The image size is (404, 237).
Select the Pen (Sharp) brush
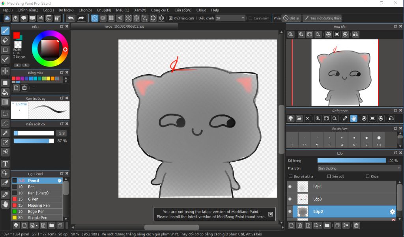(x=37, y=193)
